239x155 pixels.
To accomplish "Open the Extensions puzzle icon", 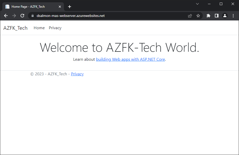I will click(x=208, y=16).
